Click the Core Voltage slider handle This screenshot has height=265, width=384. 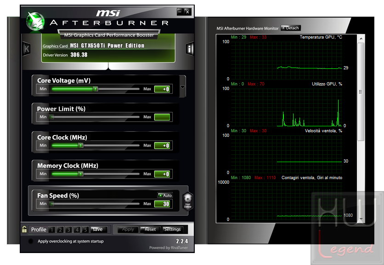[x=96, y=89]
